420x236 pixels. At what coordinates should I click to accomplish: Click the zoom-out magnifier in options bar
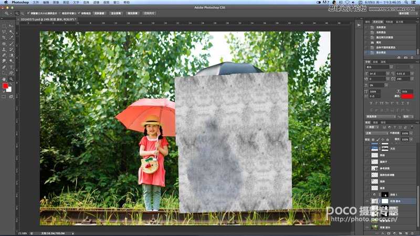22,13
